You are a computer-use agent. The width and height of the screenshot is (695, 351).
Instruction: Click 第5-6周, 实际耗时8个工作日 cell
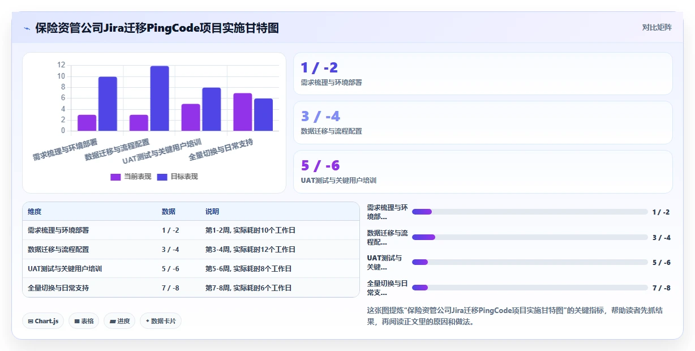click(280, 269)
